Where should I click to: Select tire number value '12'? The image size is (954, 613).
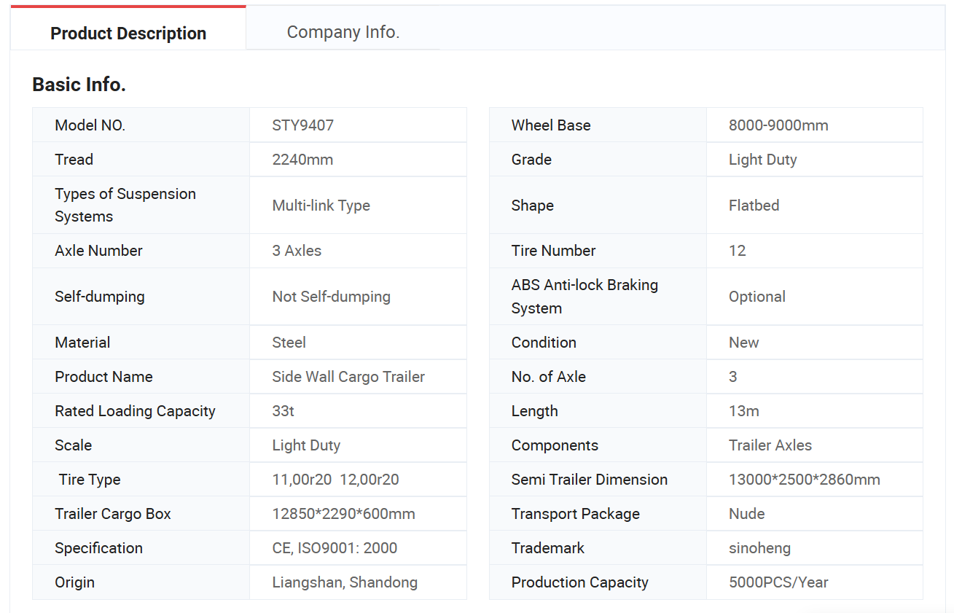pyautogui.click(x=738, y=251)
